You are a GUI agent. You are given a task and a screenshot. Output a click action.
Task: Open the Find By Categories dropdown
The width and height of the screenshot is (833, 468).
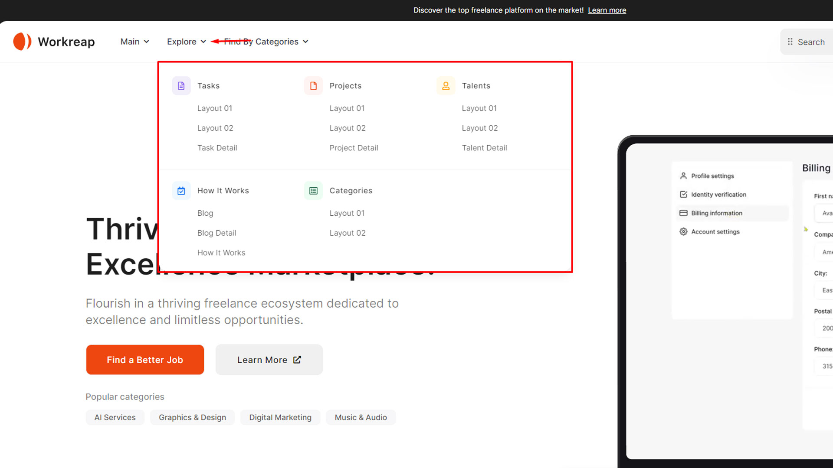pos(266,42)
